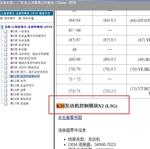Image resolution: width=150 pixels, height=149 pixels.
Task: Expand all menus with 菜单展开
Action: pos(10,18)
